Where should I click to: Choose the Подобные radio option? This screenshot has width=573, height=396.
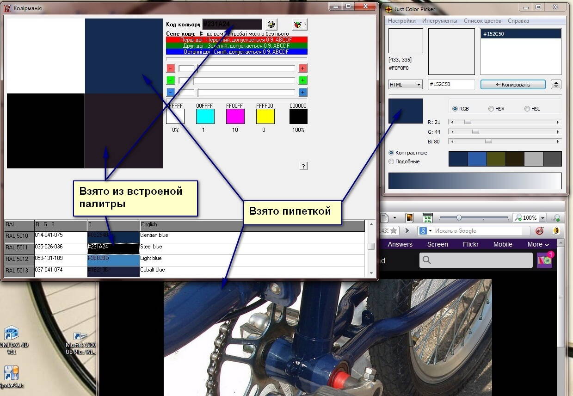coord(392,161)
